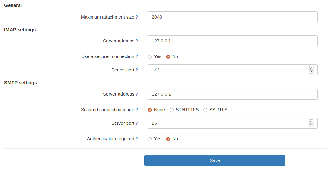
Task: Show help for SMTP Server port
Action: tap(137, 123)
